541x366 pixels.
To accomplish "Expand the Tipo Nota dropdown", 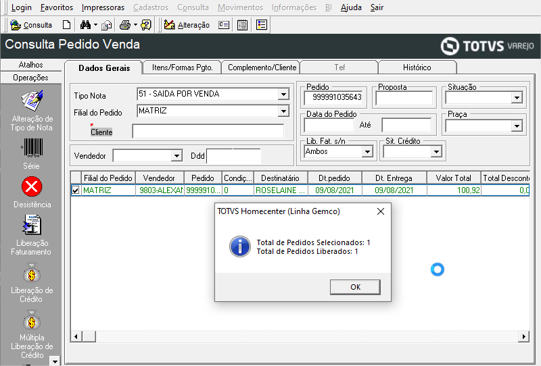I will 283,94.
